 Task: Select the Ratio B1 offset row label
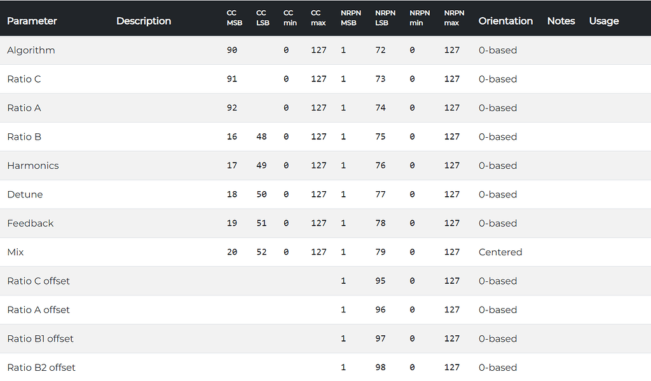[41, 338]
